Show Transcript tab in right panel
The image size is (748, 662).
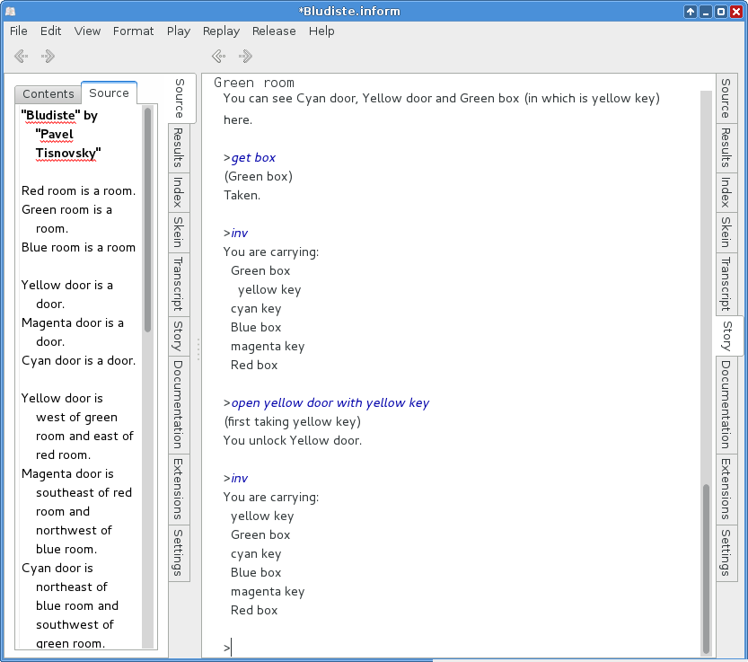pyautogui.click(x=726, y=283)
